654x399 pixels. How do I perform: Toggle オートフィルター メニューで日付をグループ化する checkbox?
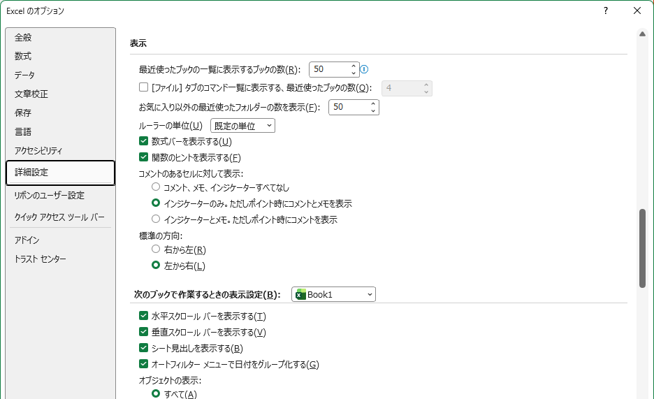click(x=143, y=364)
